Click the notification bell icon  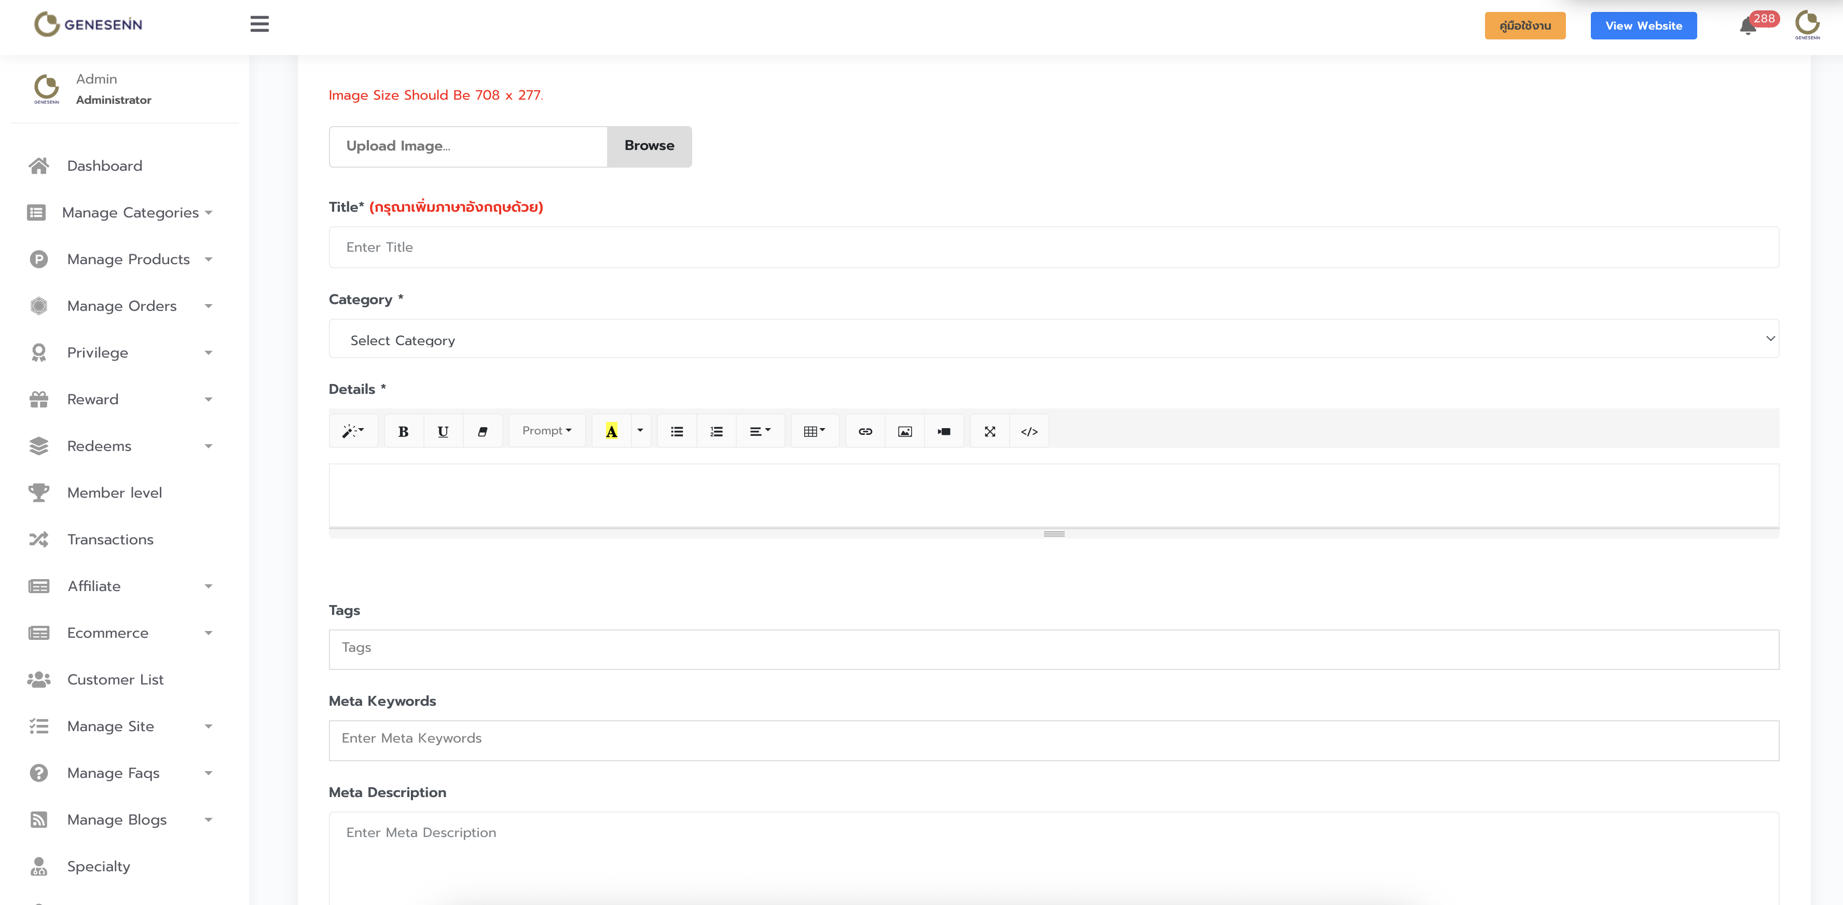1747,27
